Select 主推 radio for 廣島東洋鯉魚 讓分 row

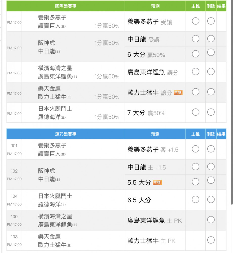click(196, 72)
